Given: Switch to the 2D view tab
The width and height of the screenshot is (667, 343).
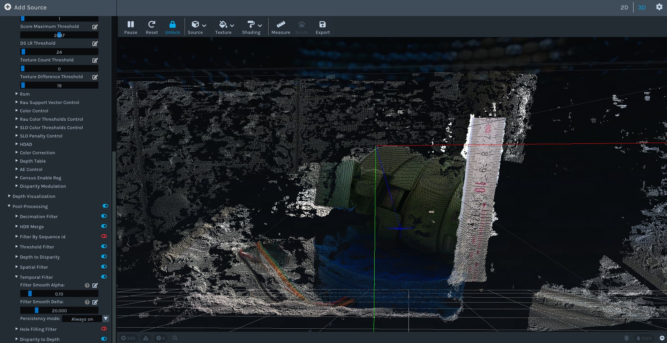Looking at the screenshot, I should pyautogui.click(x=624, y=7).
